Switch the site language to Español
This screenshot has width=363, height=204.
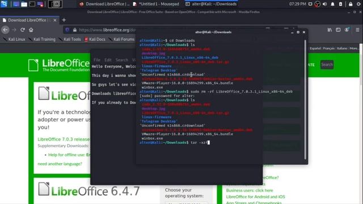pyautogui.click(x=315, y=48)
